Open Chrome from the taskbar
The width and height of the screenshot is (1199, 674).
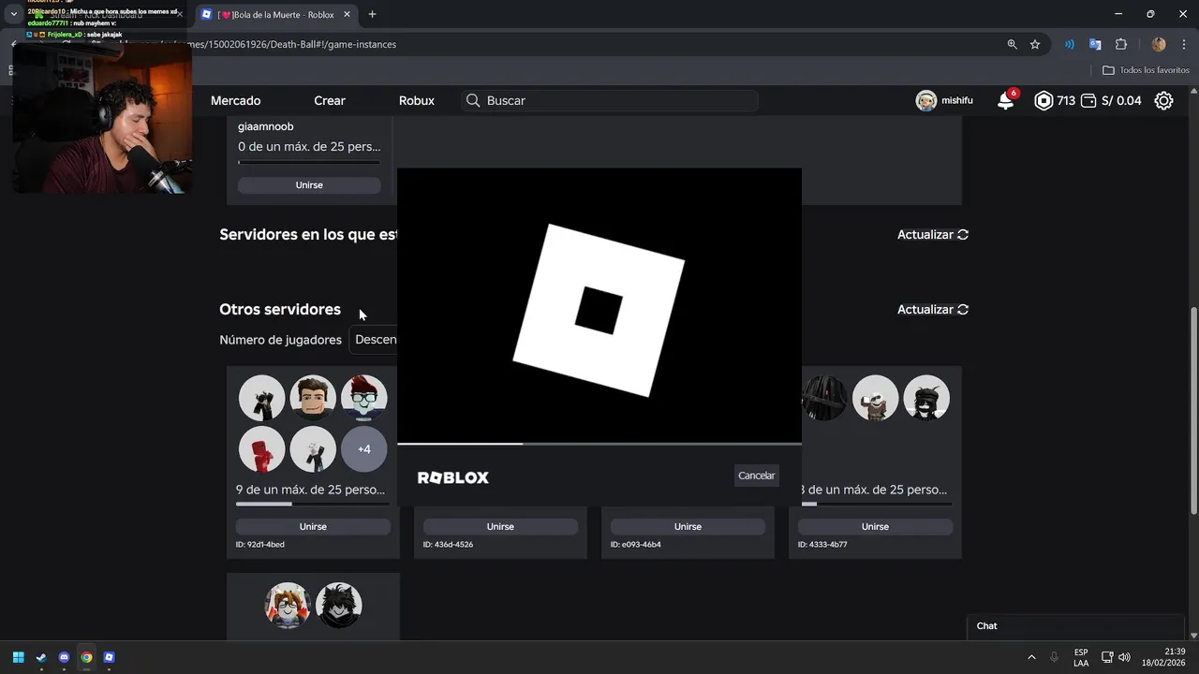pyautogui.click(x=86, y=657)
